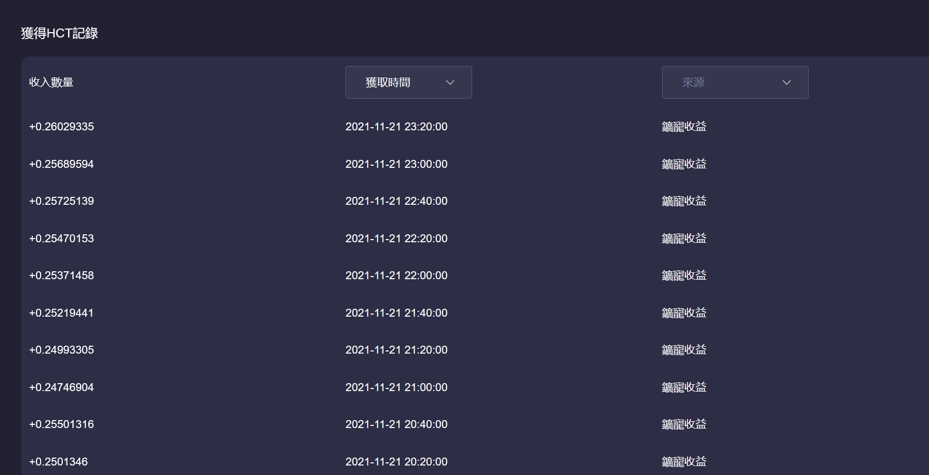Click timestamp 2021-11-21 21:40:00
This screenshot has height=475, width=929.
tap(396, 313)
